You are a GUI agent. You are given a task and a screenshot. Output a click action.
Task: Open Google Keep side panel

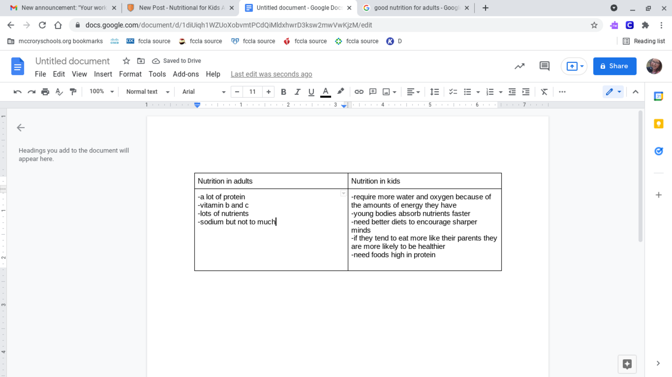(x=658, y=124)
